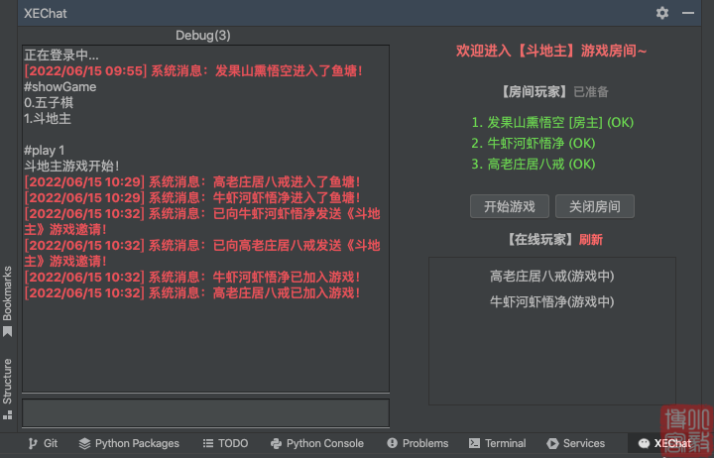
Task: Click the 开始游戏 button
Action: coord(510,206)
